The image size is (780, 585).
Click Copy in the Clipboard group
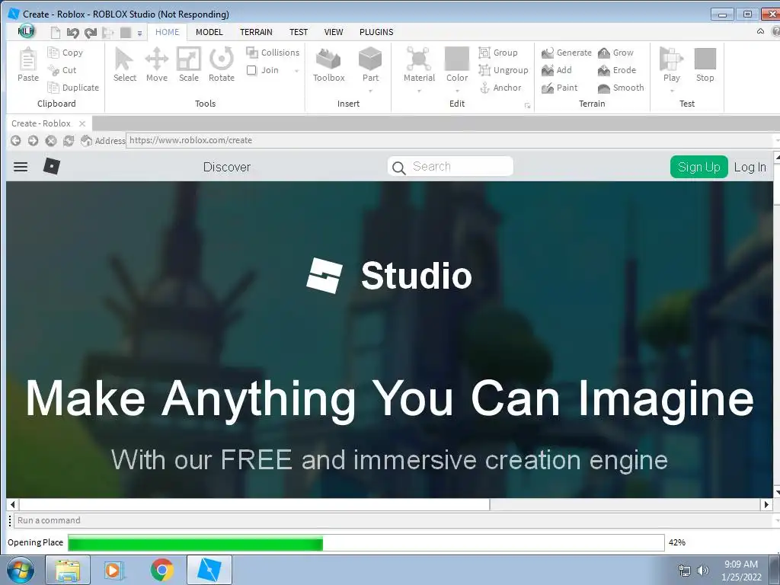pyautogui.click(x=66, y=53)
